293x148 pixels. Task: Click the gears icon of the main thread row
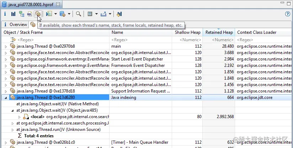(x=12, y=46)
